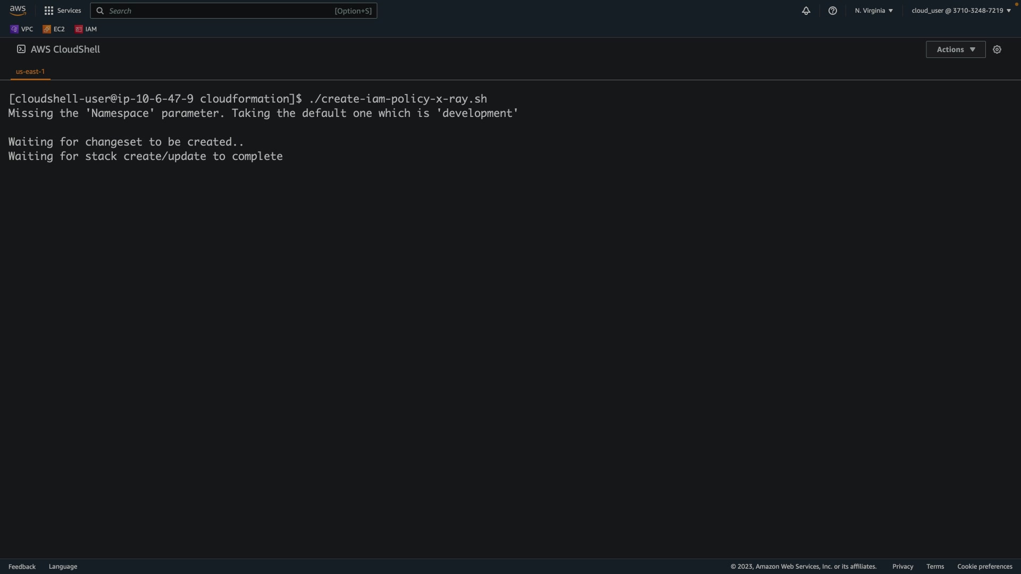1021x574 pixels.
Task: Expand the N. Virginia region dropdown
Action: click(x=874, y=11)
